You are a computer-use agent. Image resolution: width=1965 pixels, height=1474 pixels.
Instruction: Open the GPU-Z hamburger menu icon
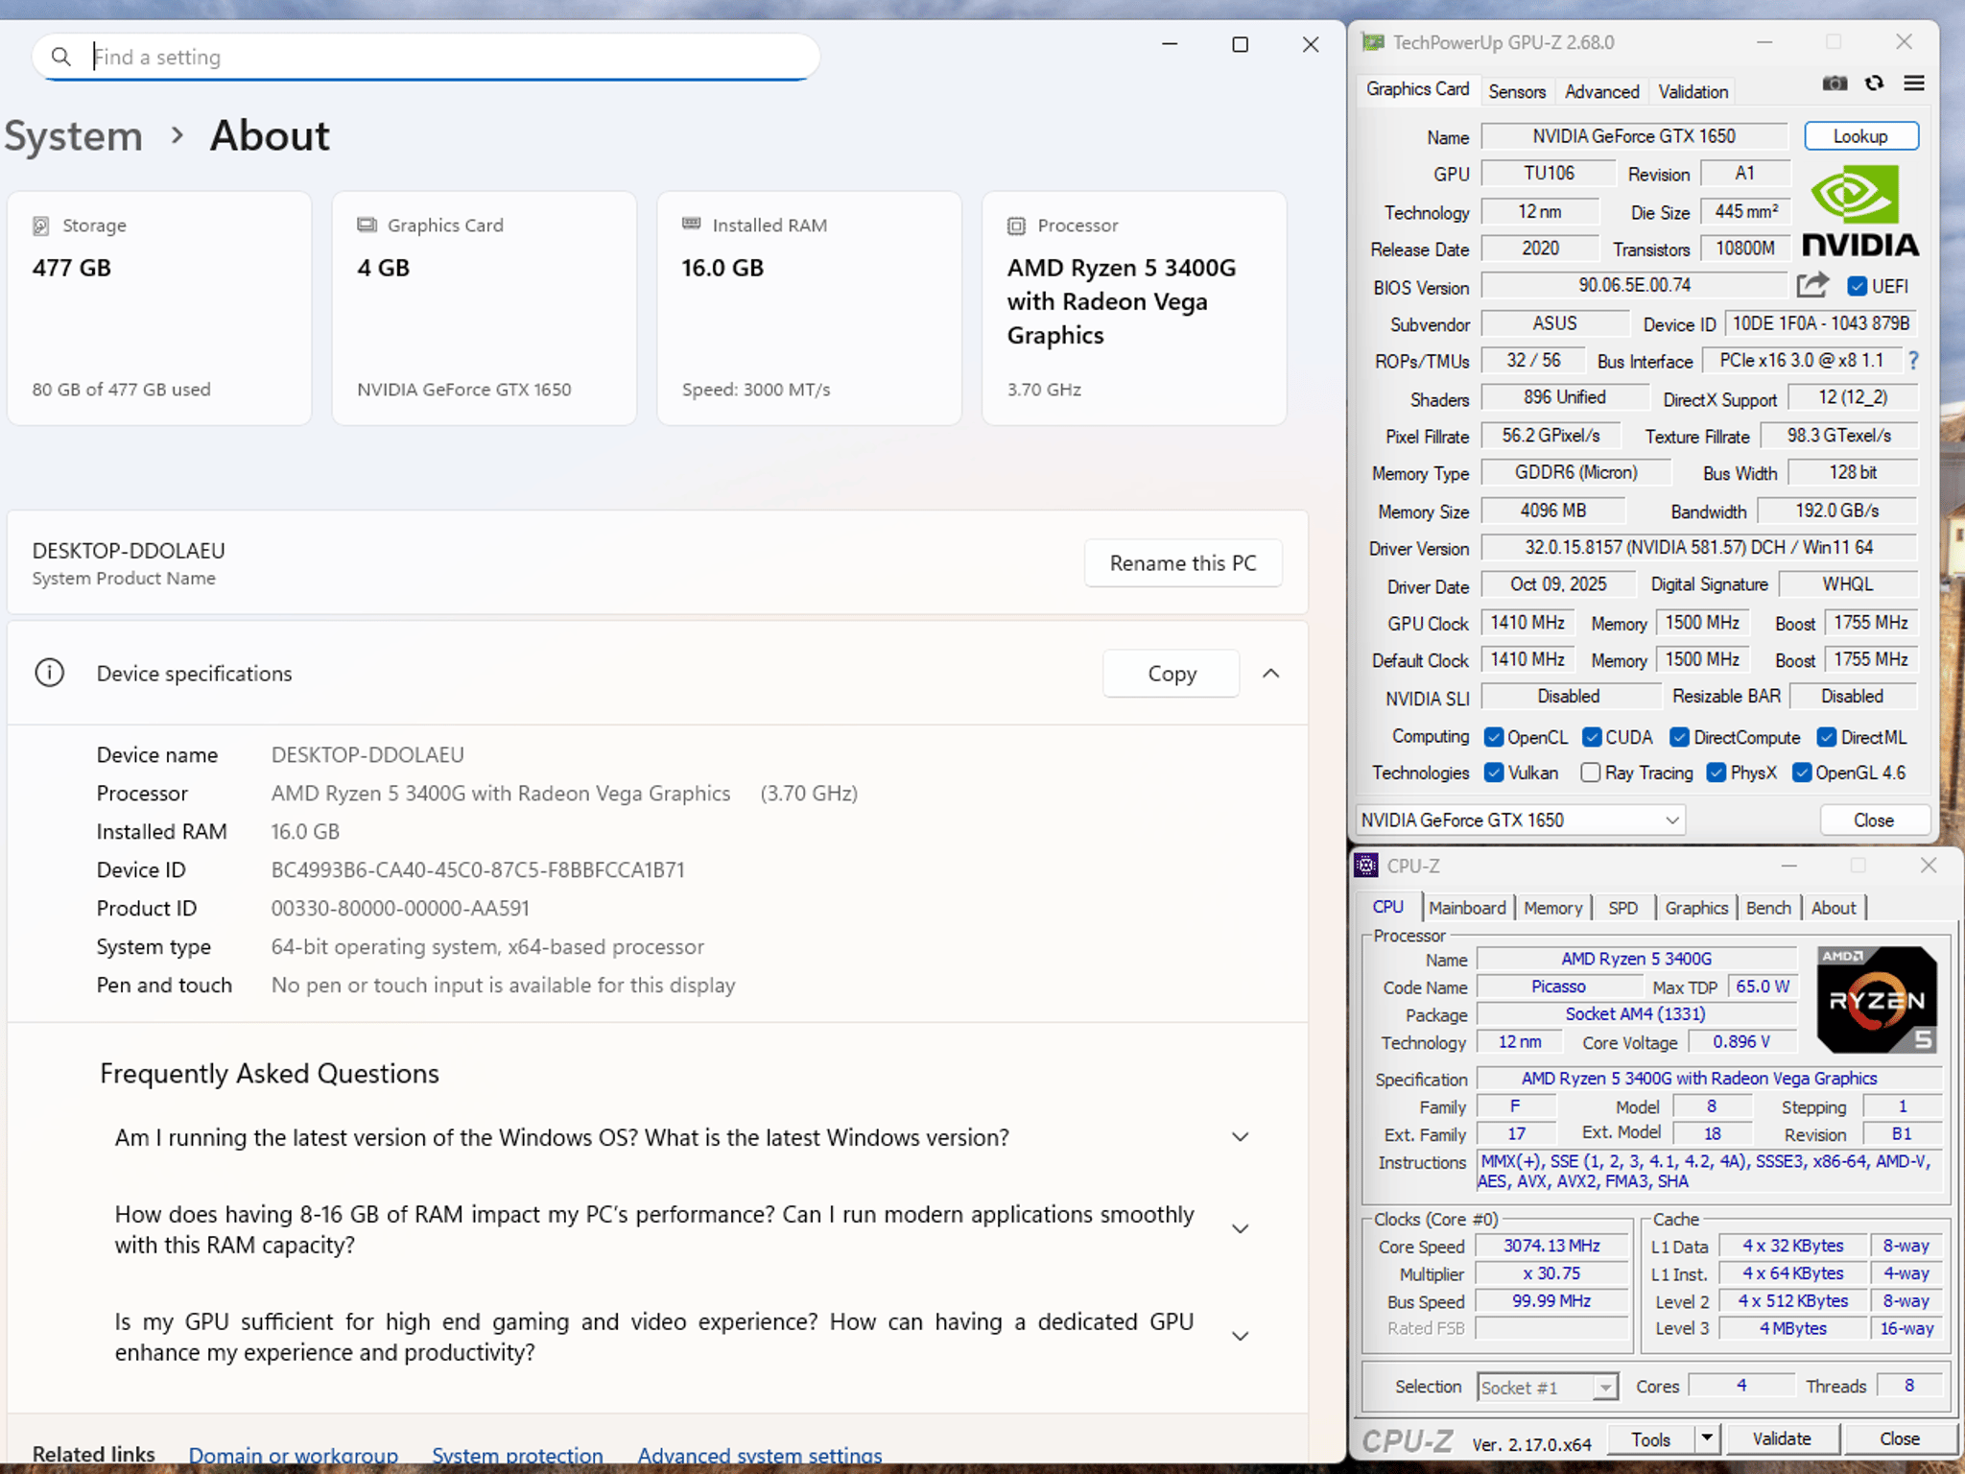1913,83
